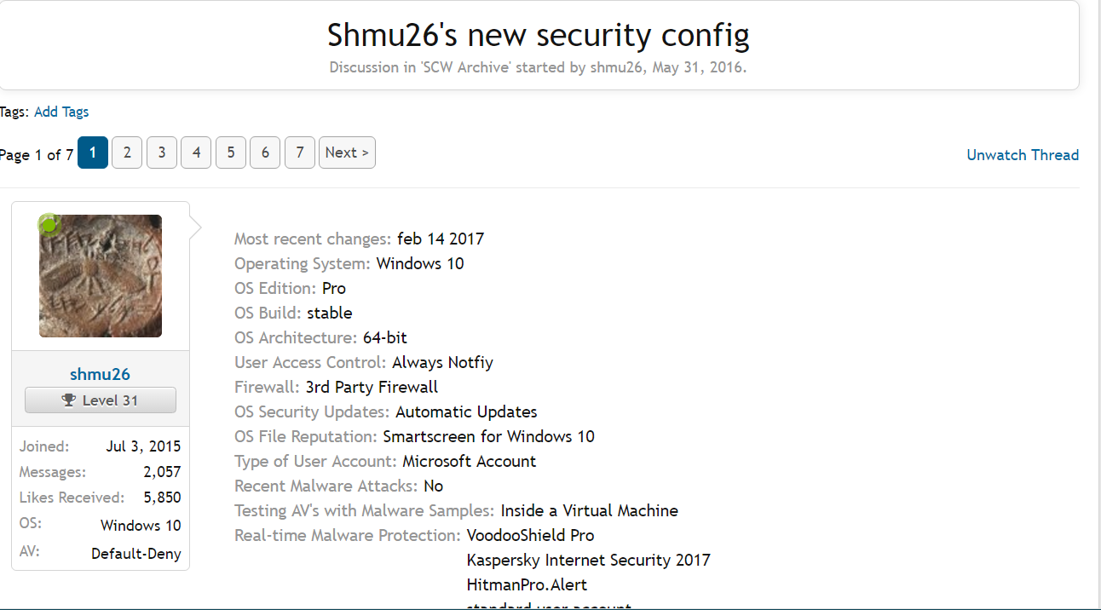
Task: Click the Add Tags link
Action: tap(61, 112)
